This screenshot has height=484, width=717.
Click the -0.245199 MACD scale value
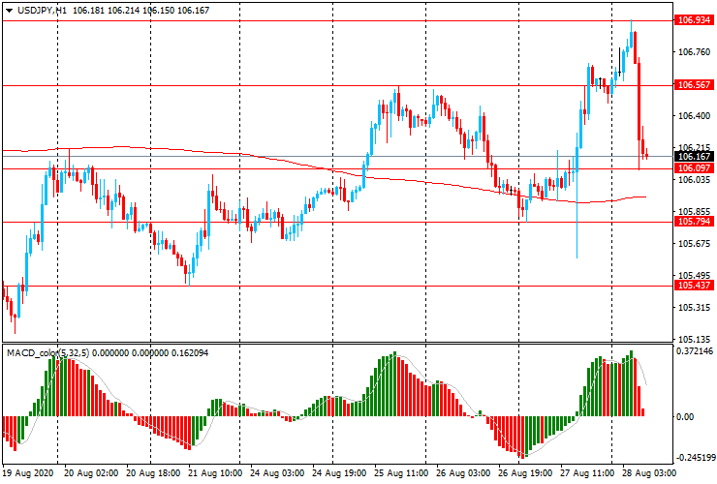point(694,459)
